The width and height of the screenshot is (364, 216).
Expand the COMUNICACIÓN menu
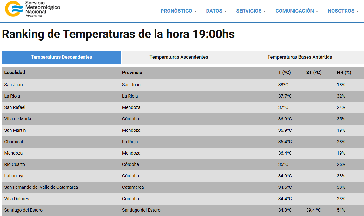(x=297, y=11)
